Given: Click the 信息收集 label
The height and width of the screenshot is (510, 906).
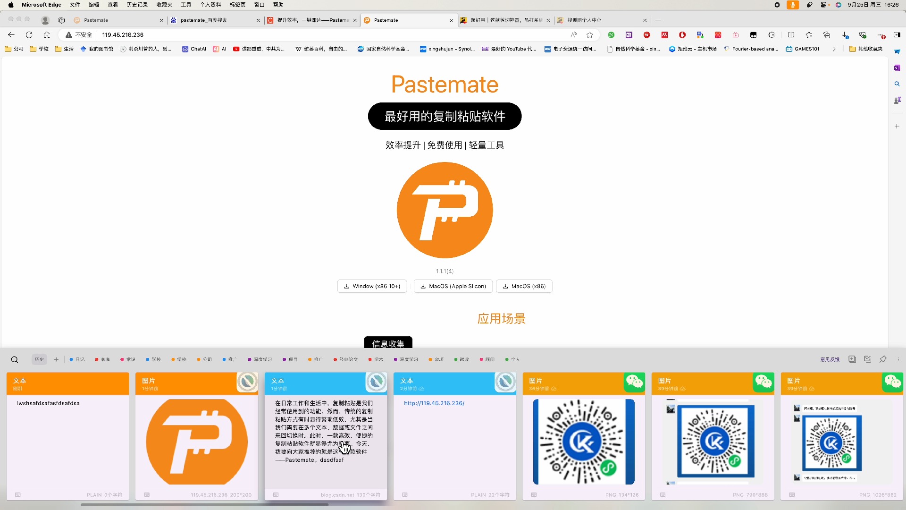Looking at the screenshot, I should [x=388, y=343].
